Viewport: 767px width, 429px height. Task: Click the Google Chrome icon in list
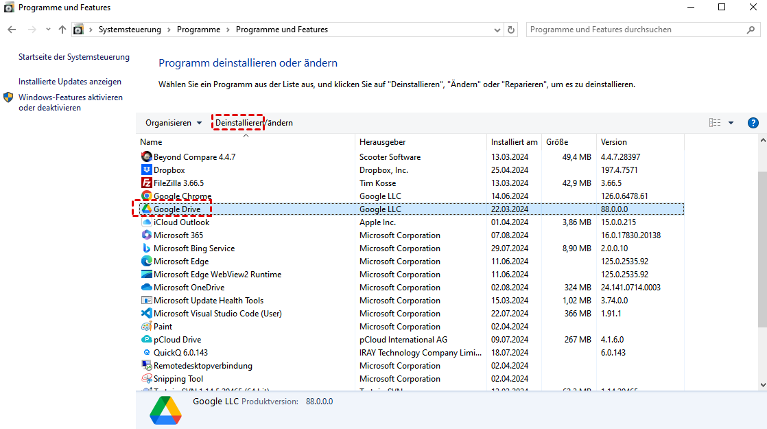[146, 196]
